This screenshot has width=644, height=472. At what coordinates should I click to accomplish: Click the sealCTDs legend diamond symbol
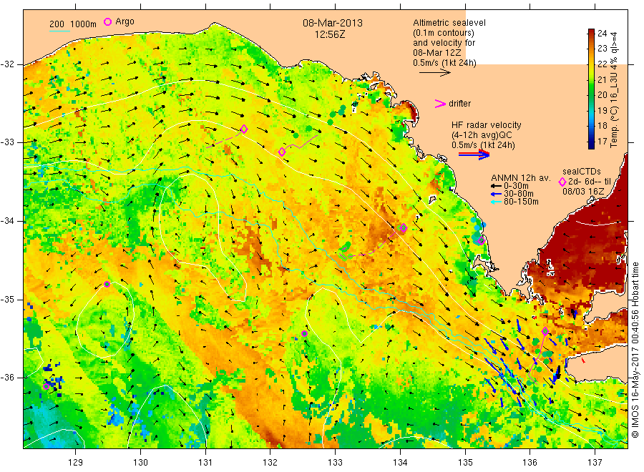(562, 182)
